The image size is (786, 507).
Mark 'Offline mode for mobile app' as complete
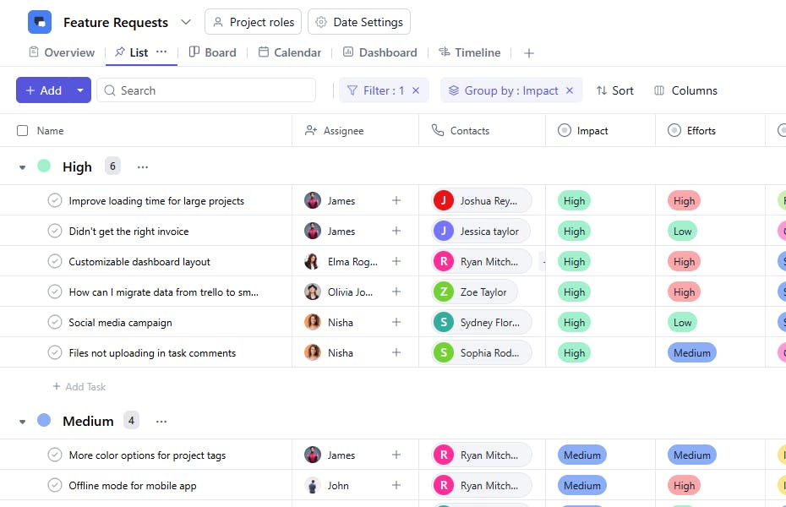[x=55, y=485]
